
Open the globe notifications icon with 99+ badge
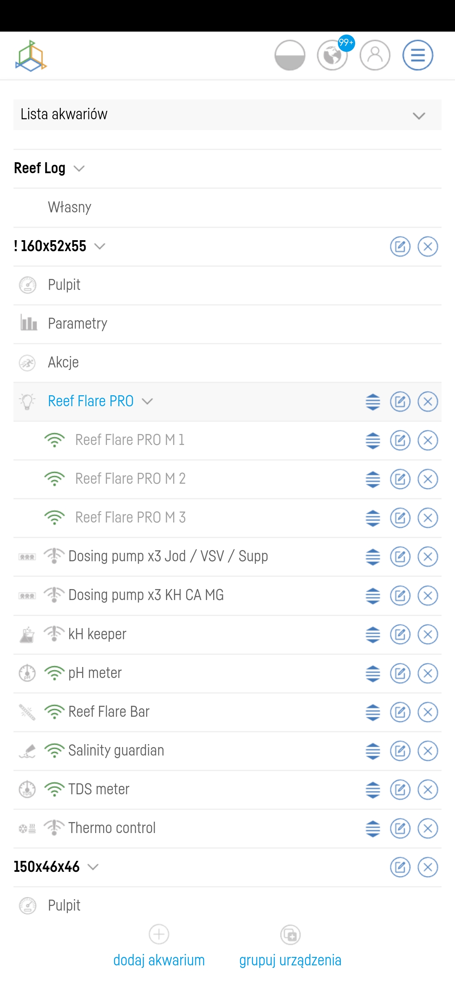(332, 55)
